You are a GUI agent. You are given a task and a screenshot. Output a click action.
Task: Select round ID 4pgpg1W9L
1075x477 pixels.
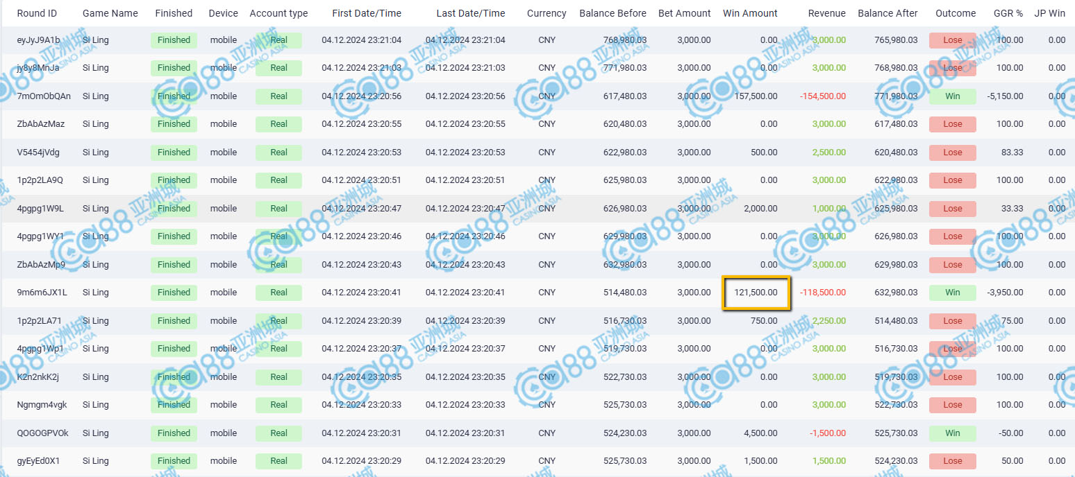(40, 209)
